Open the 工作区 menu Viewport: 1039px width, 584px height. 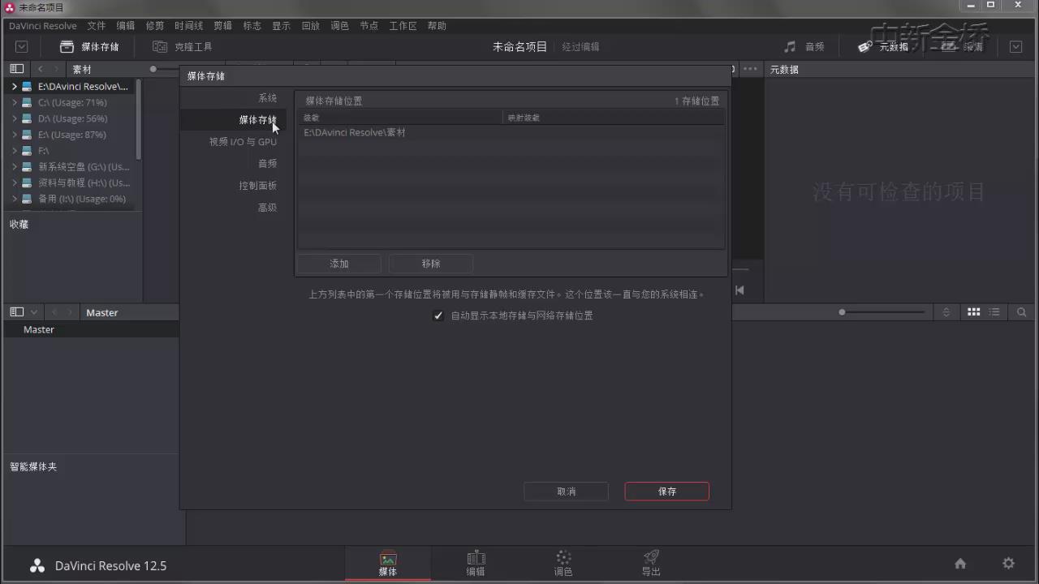pyautogui.click(x=403, y=26)
